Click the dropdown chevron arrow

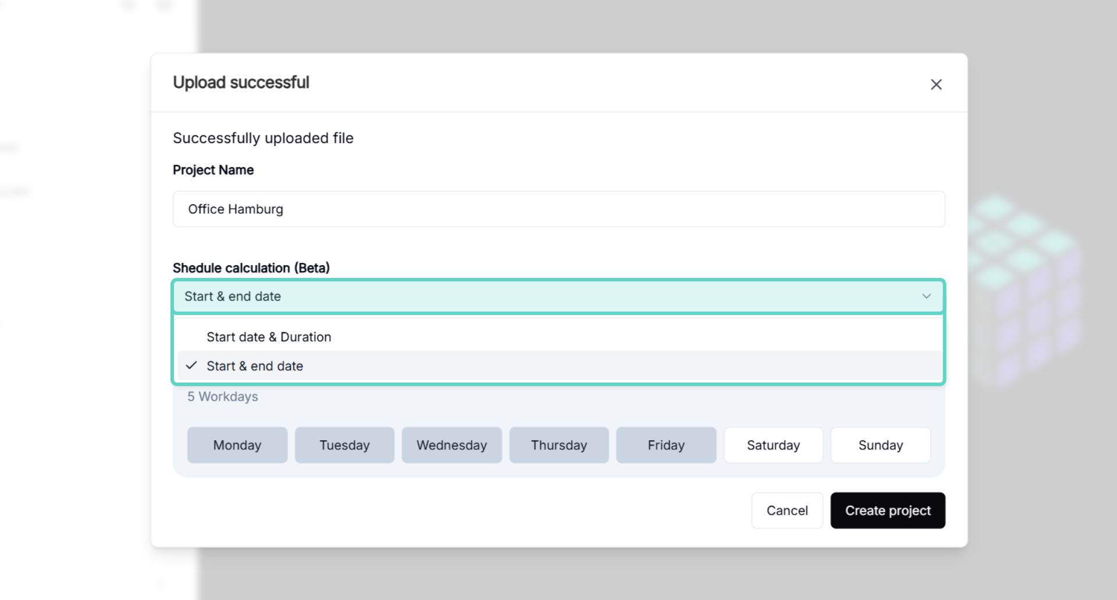tap(926, 297)
